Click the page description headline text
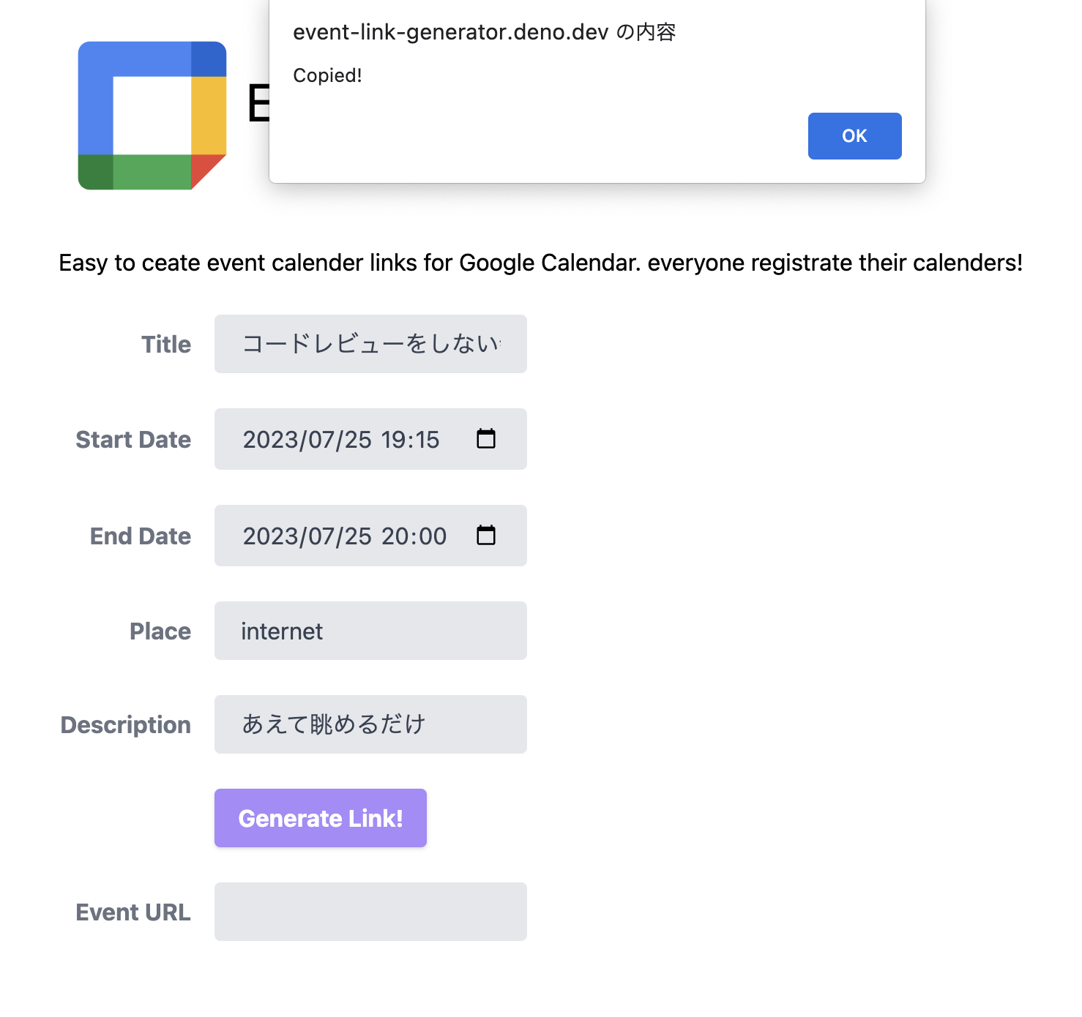The width and height of the screenshot is (1082, 1017). coord(541,263)
